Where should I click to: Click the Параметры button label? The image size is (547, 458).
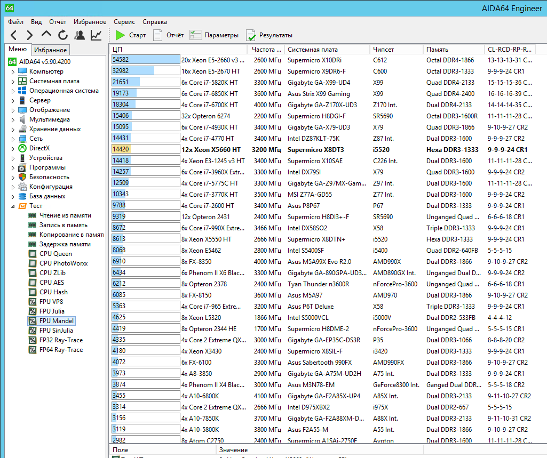tap(221, 35)
